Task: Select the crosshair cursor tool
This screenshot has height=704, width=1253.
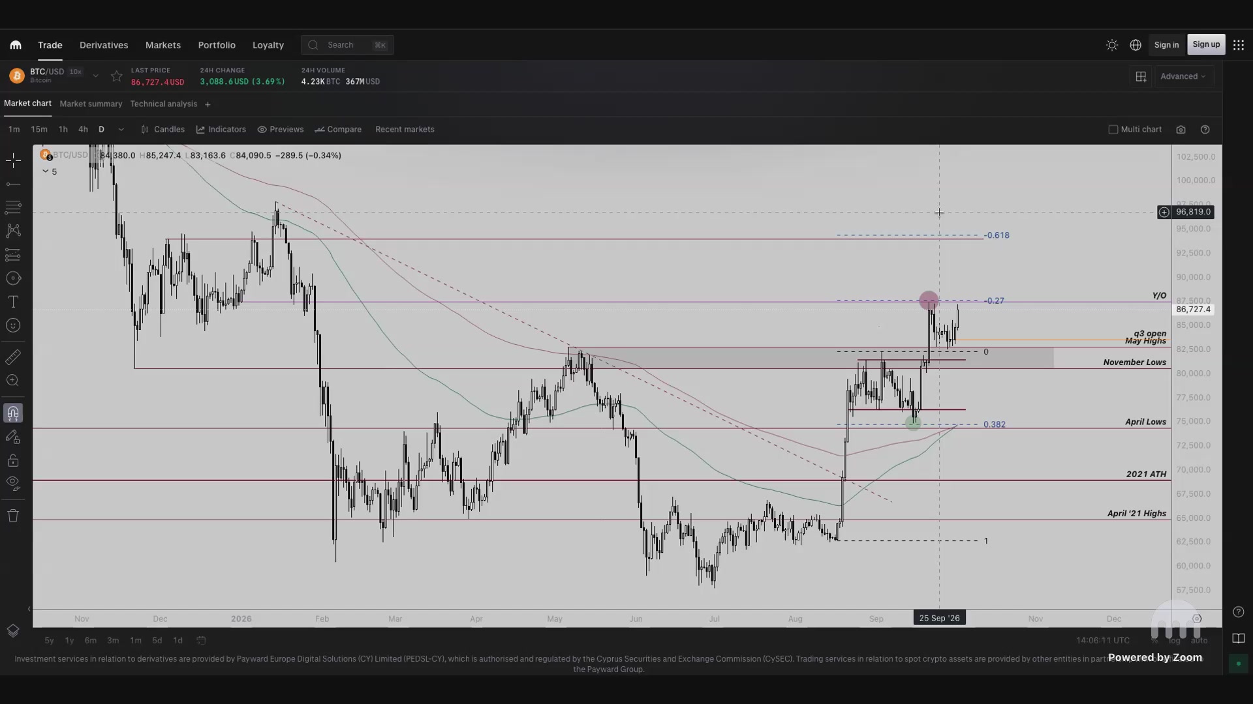Action: [x=13, y=160]
